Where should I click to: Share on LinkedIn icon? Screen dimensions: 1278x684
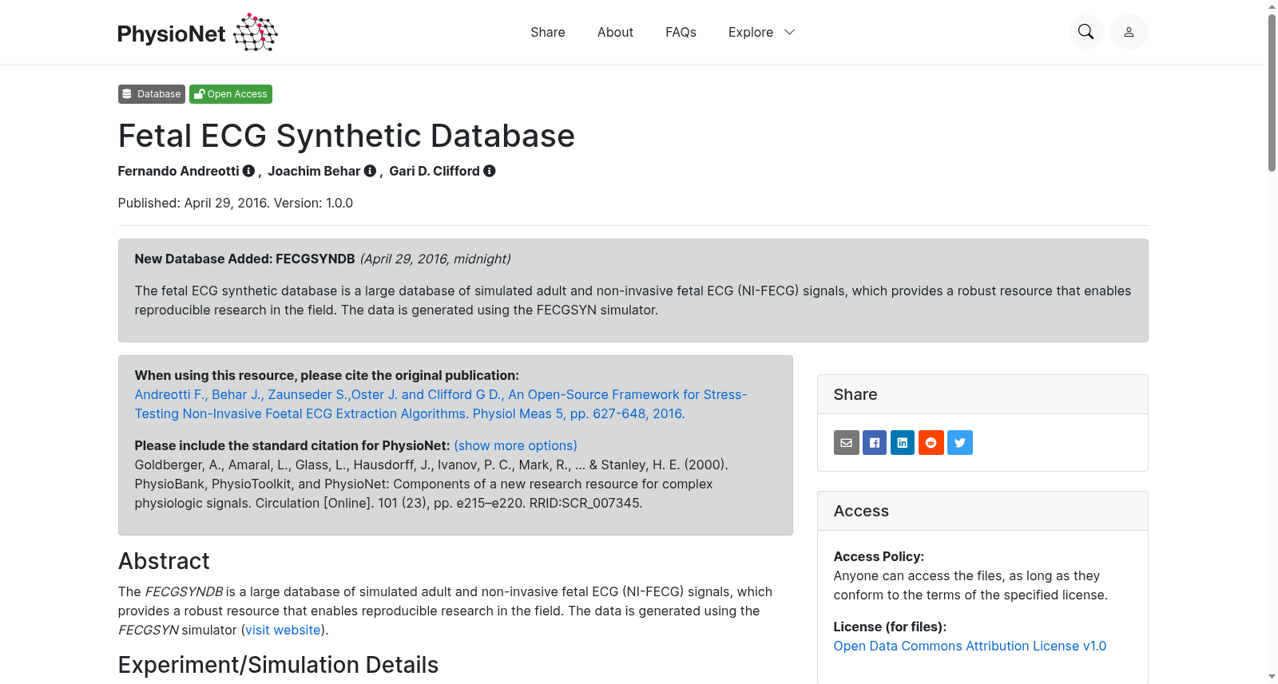click(903, 442)
